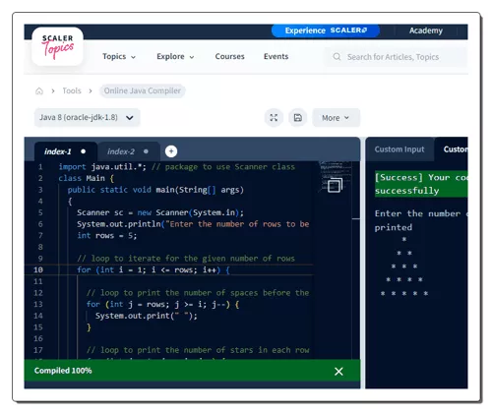This screenshot has width=492, height=413.
Task: Click the 'public static void main' line
Action: tap(155, 190)
